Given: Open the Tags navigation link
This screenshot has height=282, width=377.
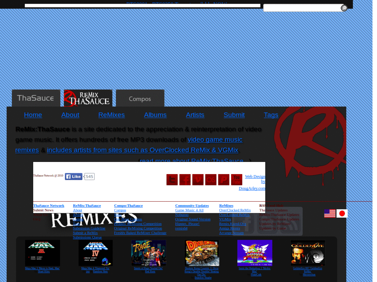Looking at the screenshot, I should point(271,115).
